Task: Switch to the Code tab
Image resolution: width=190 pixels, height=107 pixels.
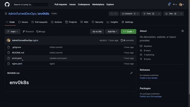Action: tap(10, 22)
